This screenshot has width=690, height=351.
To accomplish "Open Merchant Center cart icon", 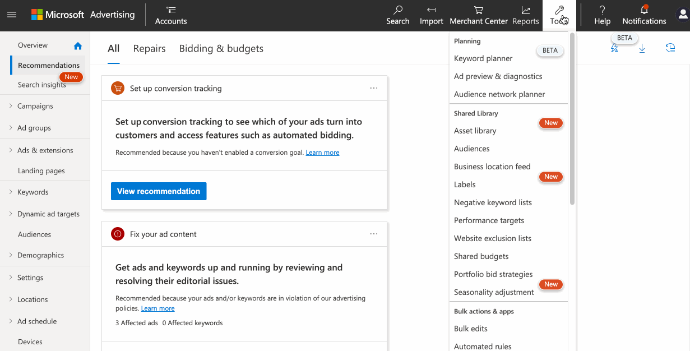I will pyautogui.click(x=478, y=10).
